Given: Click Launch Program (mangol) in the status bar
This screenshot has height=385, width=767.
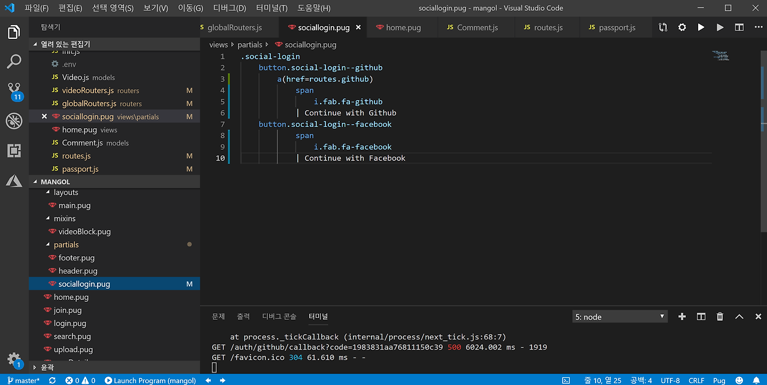Looking at the screenshot, I should tap(150, 380).
